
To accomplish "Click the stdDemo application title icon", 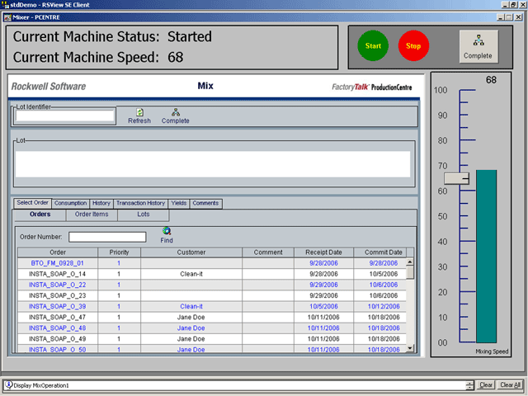I will pyautogui.click(x=5, y=5).
